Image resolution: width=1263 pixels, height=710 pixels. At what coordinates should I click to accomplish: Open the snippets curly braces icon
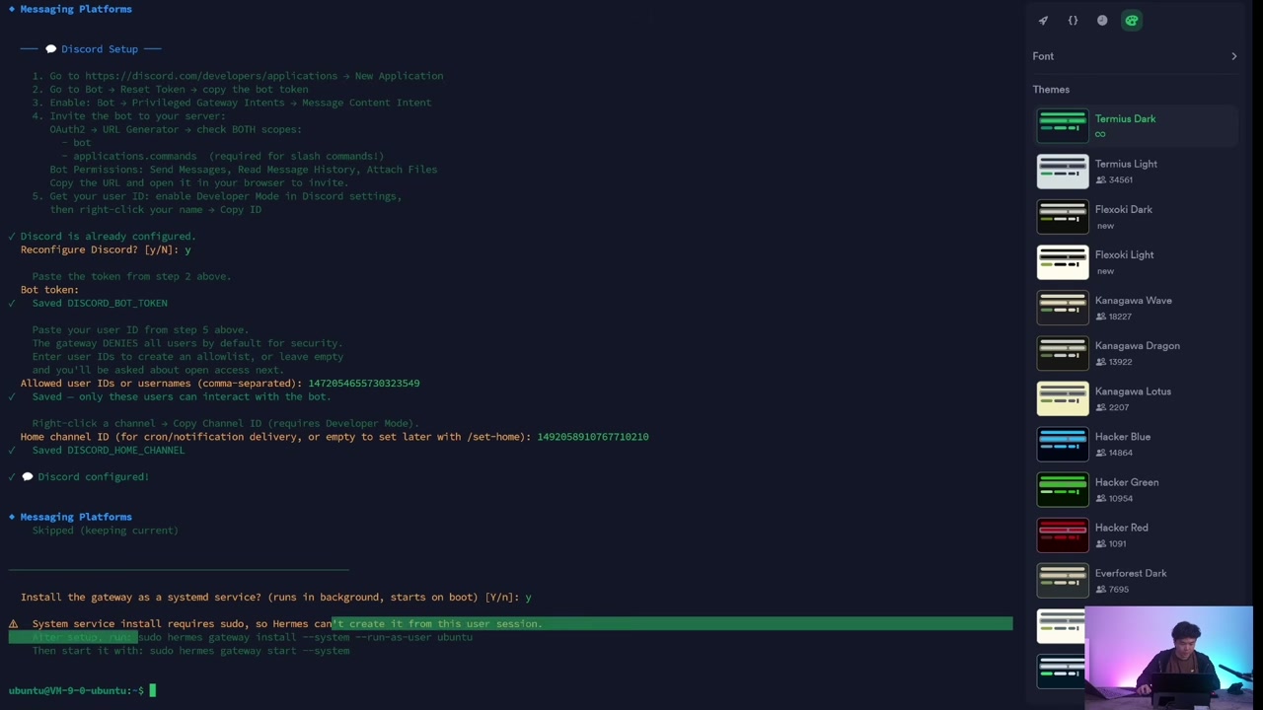point(1073,21)
